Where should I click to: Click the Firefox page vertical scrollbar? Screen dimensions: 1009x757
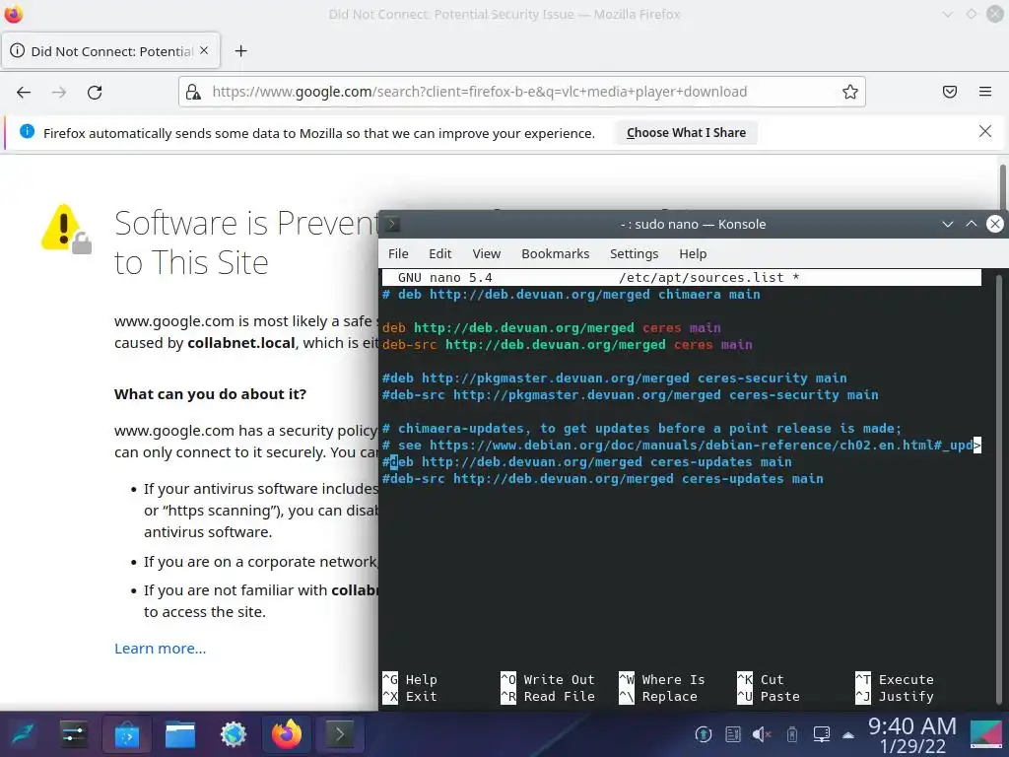(x=1002, y=186)
